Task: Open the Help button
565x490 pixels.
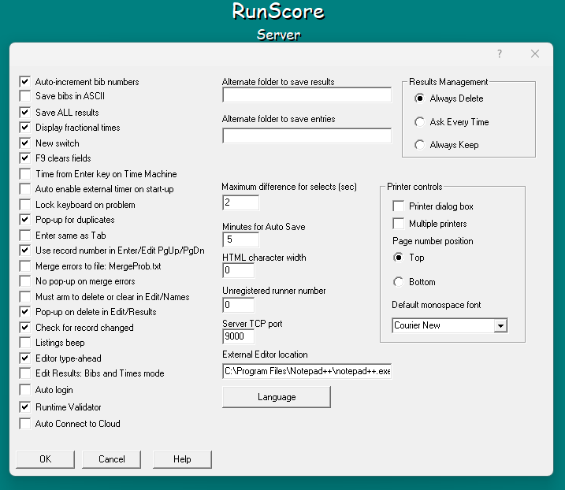Action: click(x=182, y=459)
